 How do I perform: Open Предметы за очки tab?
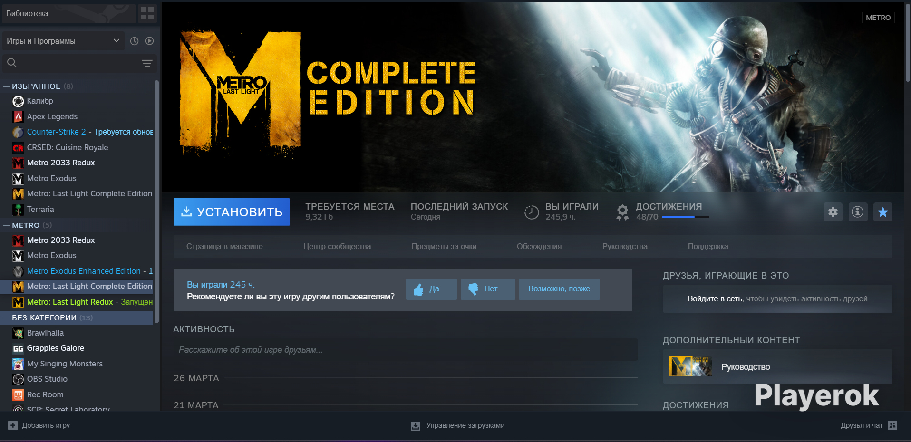[444, 247]
